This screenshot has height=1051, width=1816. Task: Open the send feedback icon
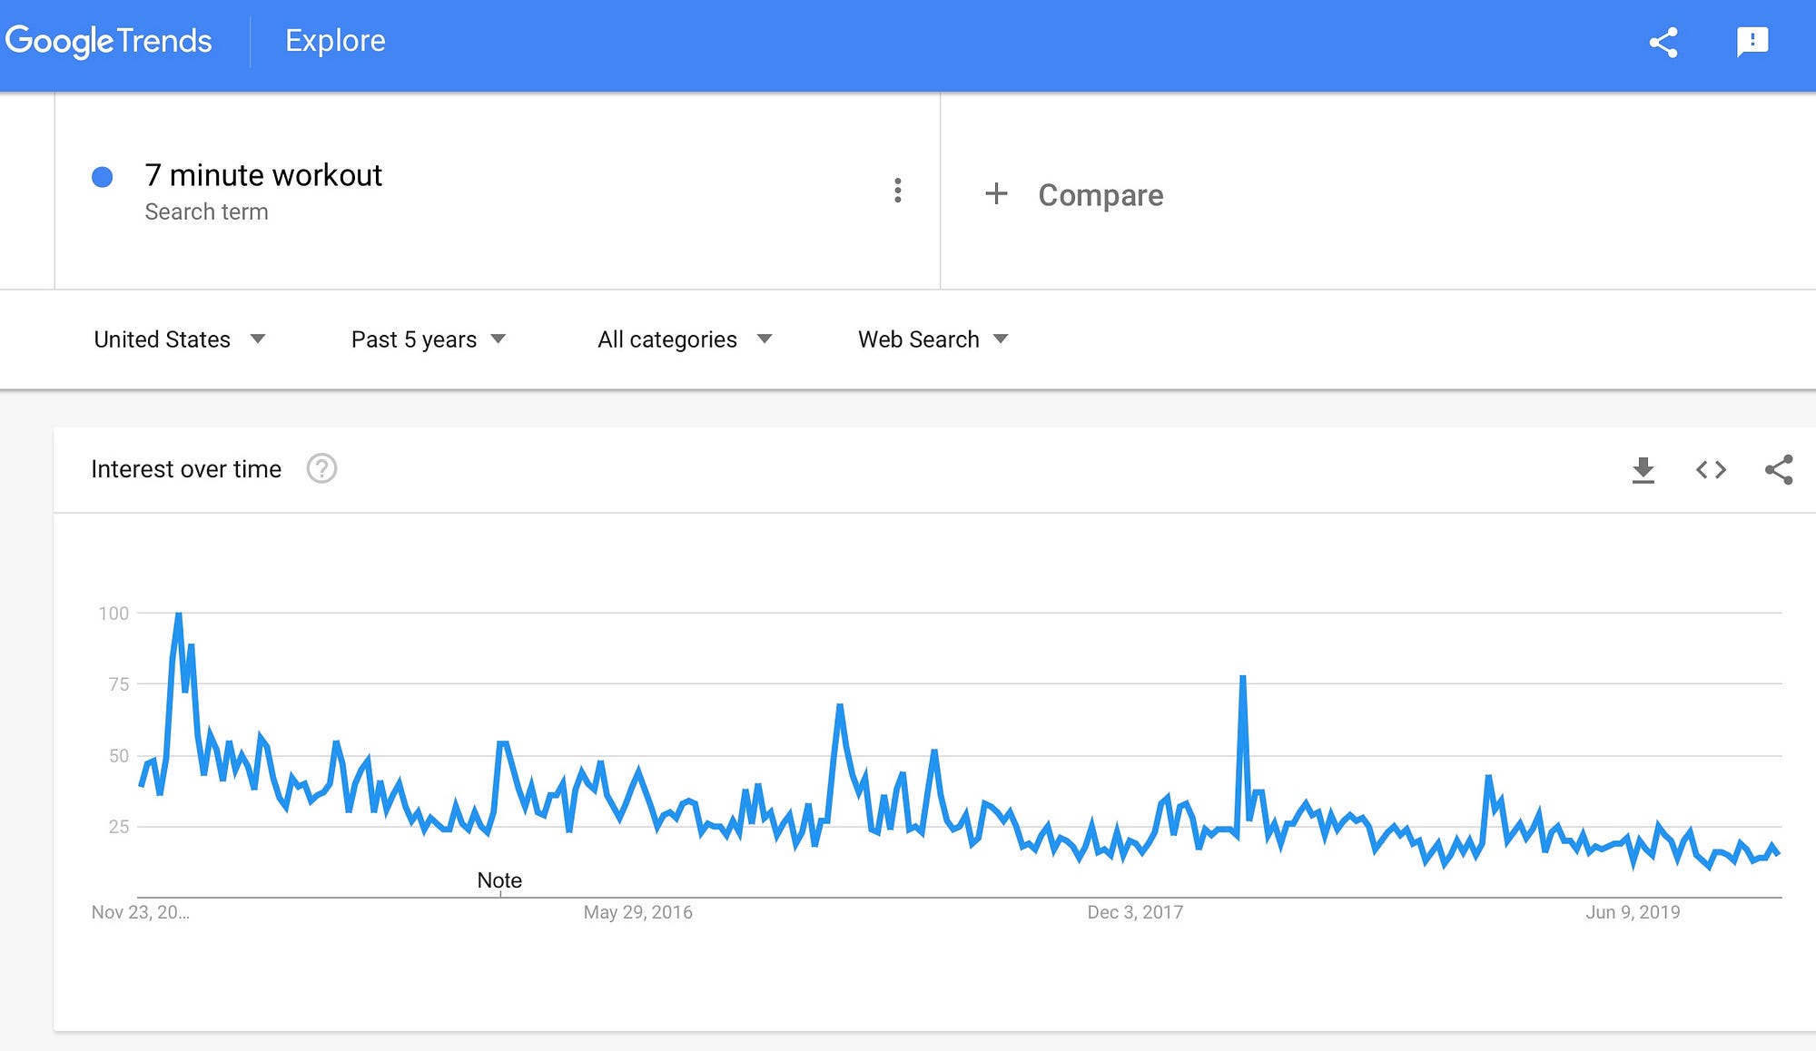[1752, 42]
